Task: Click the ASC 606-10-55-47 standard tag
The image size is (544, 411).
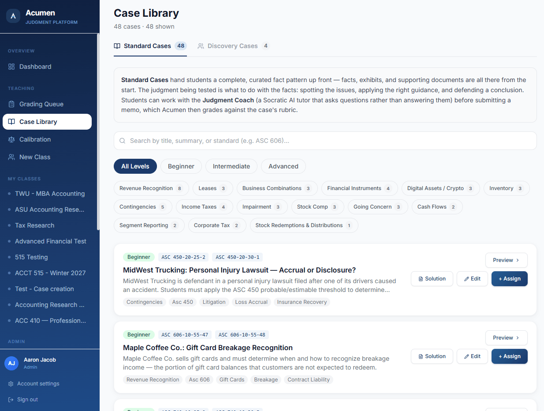Action: point(185,335)
